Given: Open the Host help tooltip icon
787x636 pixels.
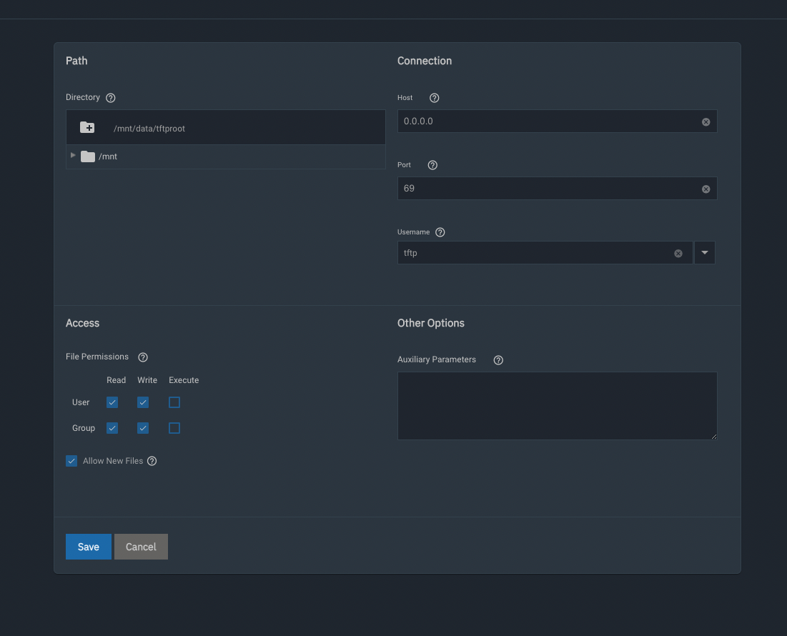Looking at the screenshot, I should coord(434,98).
